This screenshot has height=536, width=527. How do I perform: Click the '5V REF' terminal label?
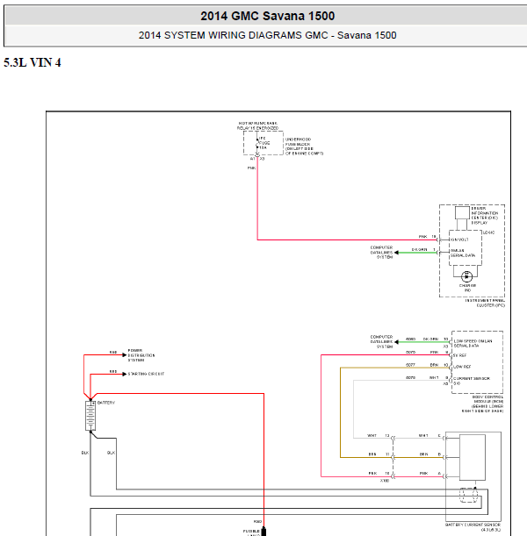tap(460, 355)
